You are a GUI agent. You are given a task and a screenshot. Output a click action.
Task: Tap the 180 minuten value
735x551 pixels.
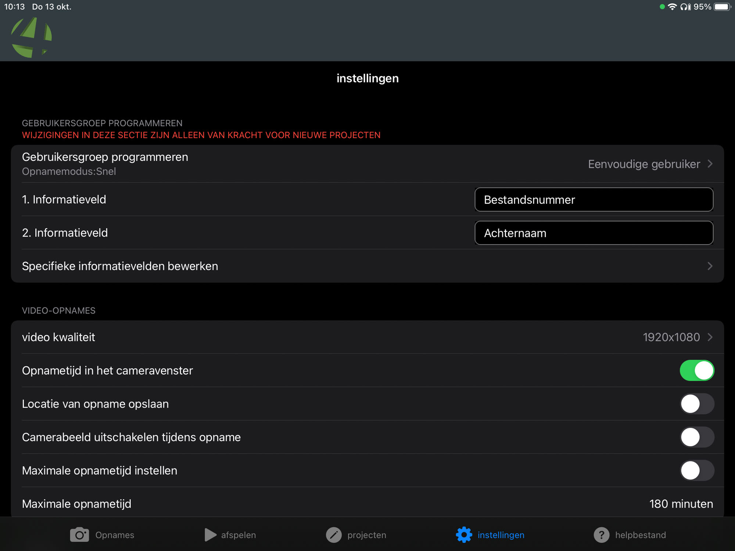coord(681,504)
